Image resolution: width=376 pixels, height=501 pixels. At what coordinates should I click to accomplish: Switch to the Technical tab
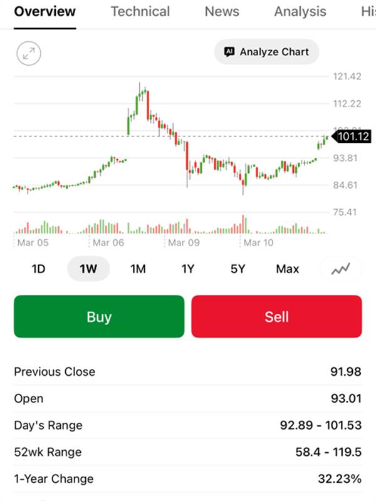[140, 11]
